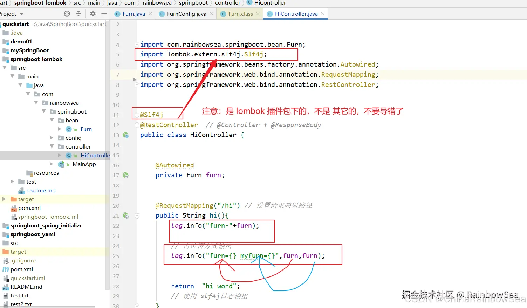Expand the Furn class node arrow
527x308 pixels.
[60, 129]
